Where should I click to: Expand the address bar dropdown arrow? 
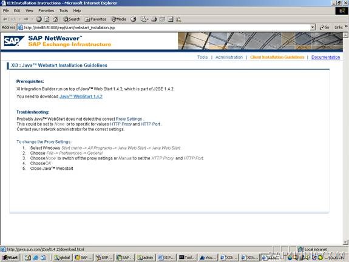[x=313, y=27]
